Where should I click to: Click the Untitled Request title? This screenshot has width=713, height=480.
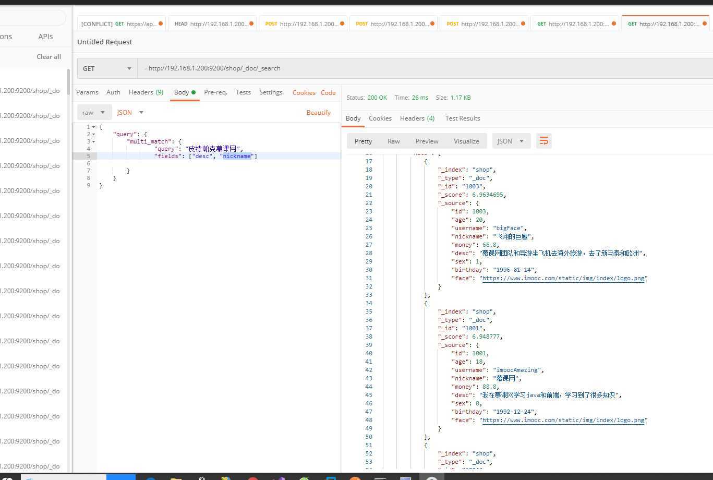pyautogui.click(x=105, y=42)
